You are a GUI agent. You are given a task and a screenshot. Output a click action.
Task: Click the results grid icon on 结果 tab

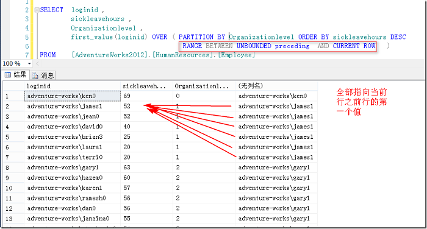click(x=8, y=75)
